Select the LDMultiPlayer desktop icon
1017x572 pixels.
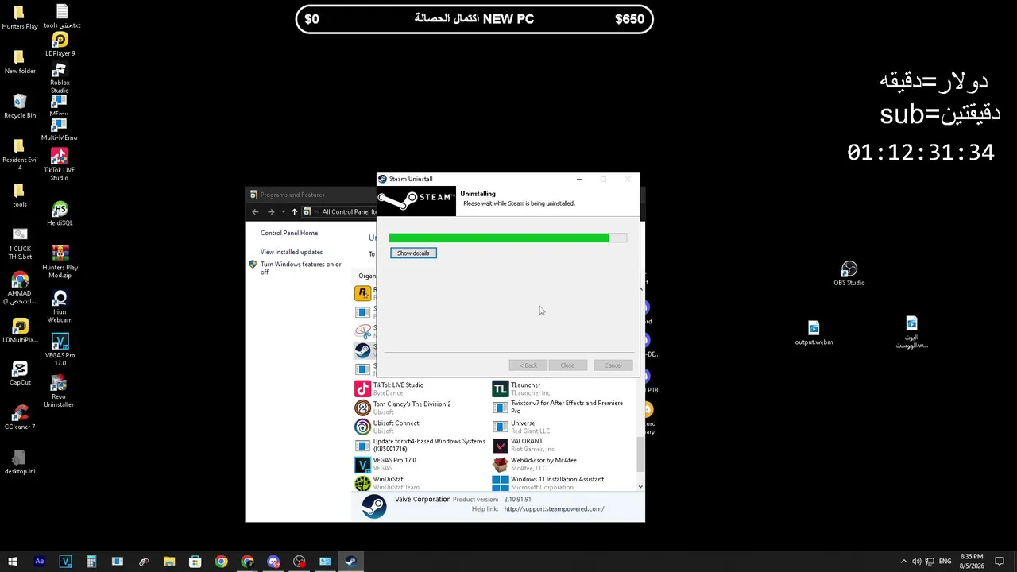20,331
